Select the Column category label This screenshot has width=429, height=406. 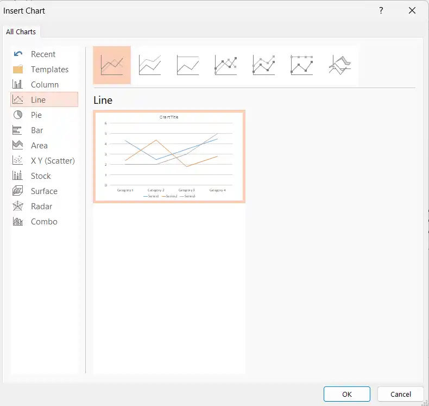(45, 85)
